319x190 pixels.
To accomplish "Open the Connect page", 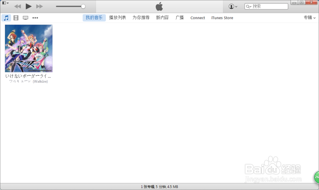I will point(197,18).
